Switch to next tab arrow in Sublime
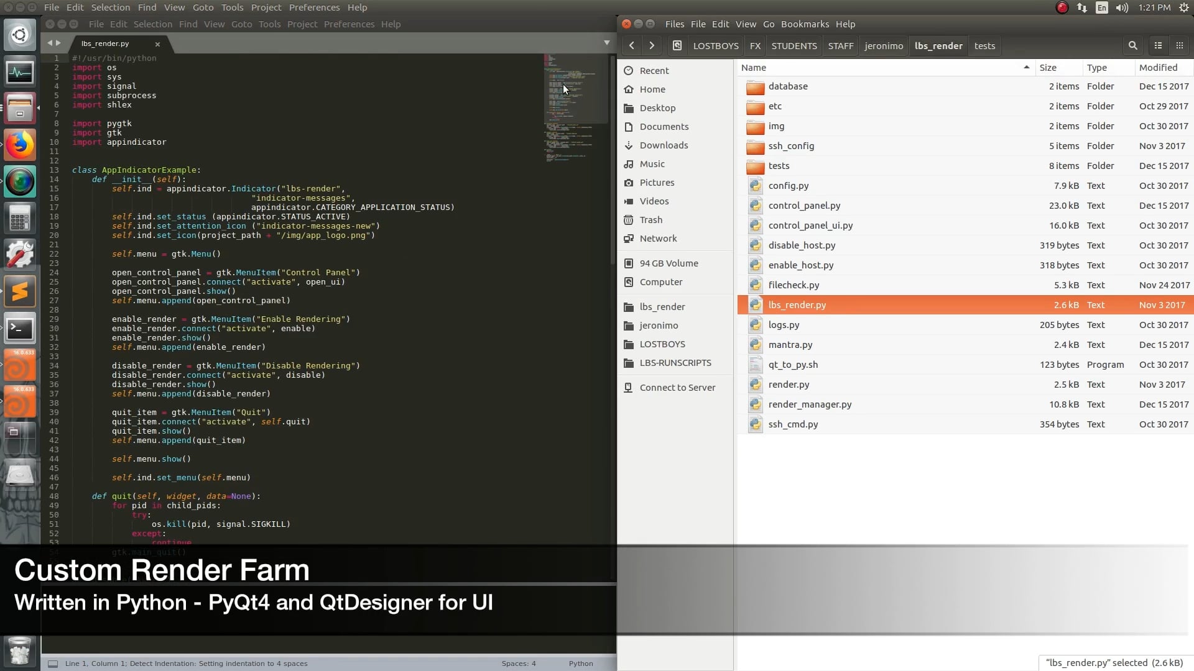1194x671 pixels. pos(58,43)
